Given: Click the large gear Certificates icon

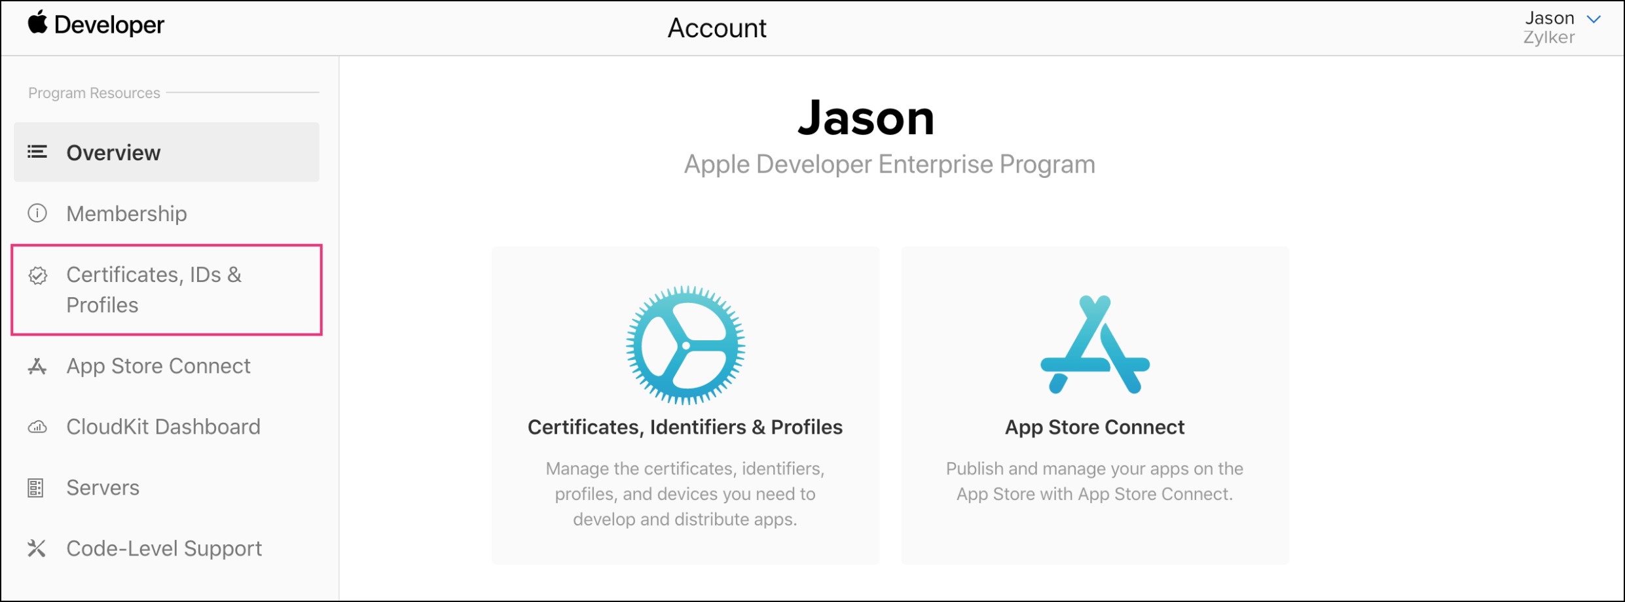Looking at the screenshot, I should coord(685,345).
